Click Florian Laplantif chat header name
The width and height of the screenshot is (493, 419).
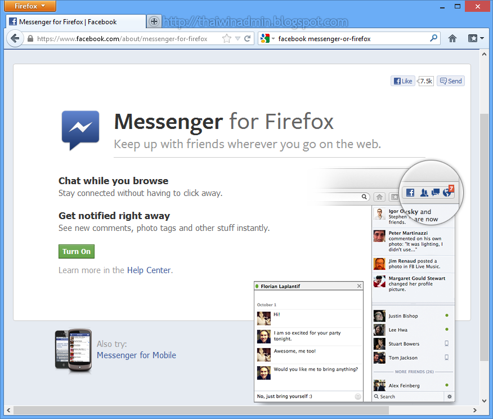tap(280, 286)
